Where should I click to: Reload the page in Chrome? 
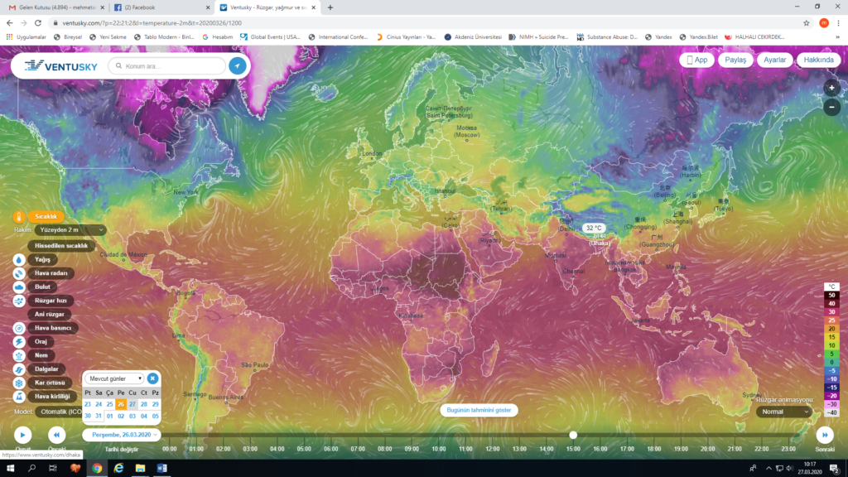(x=38, y=22)
